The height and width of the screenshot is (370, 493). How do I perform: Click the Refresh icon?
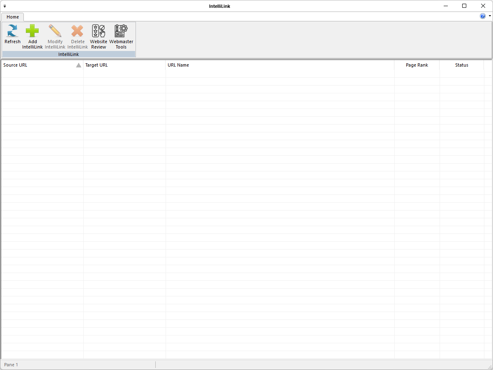pos(12,31)
